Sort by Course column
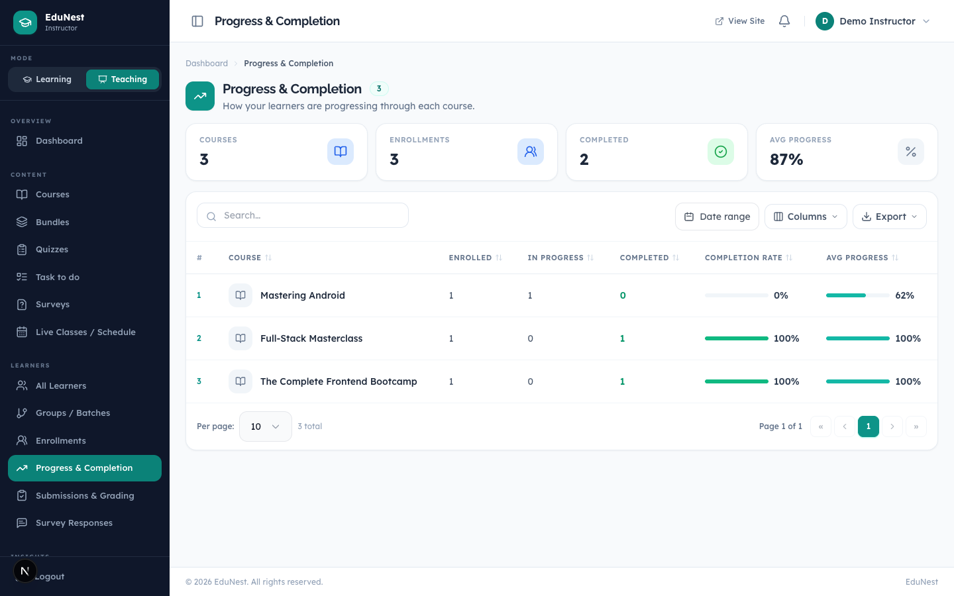 [250, 258]
